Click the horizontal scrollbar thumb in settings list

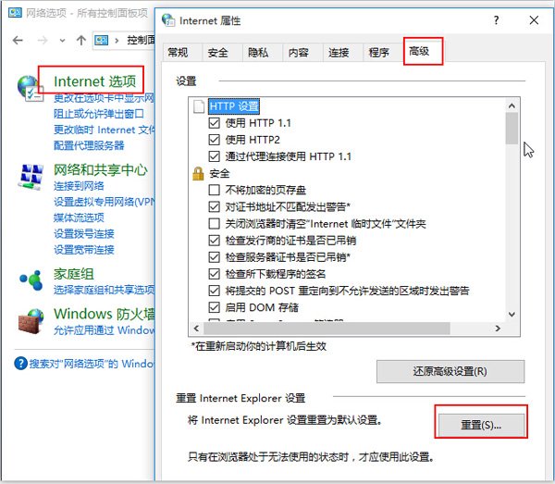(327, 329)
